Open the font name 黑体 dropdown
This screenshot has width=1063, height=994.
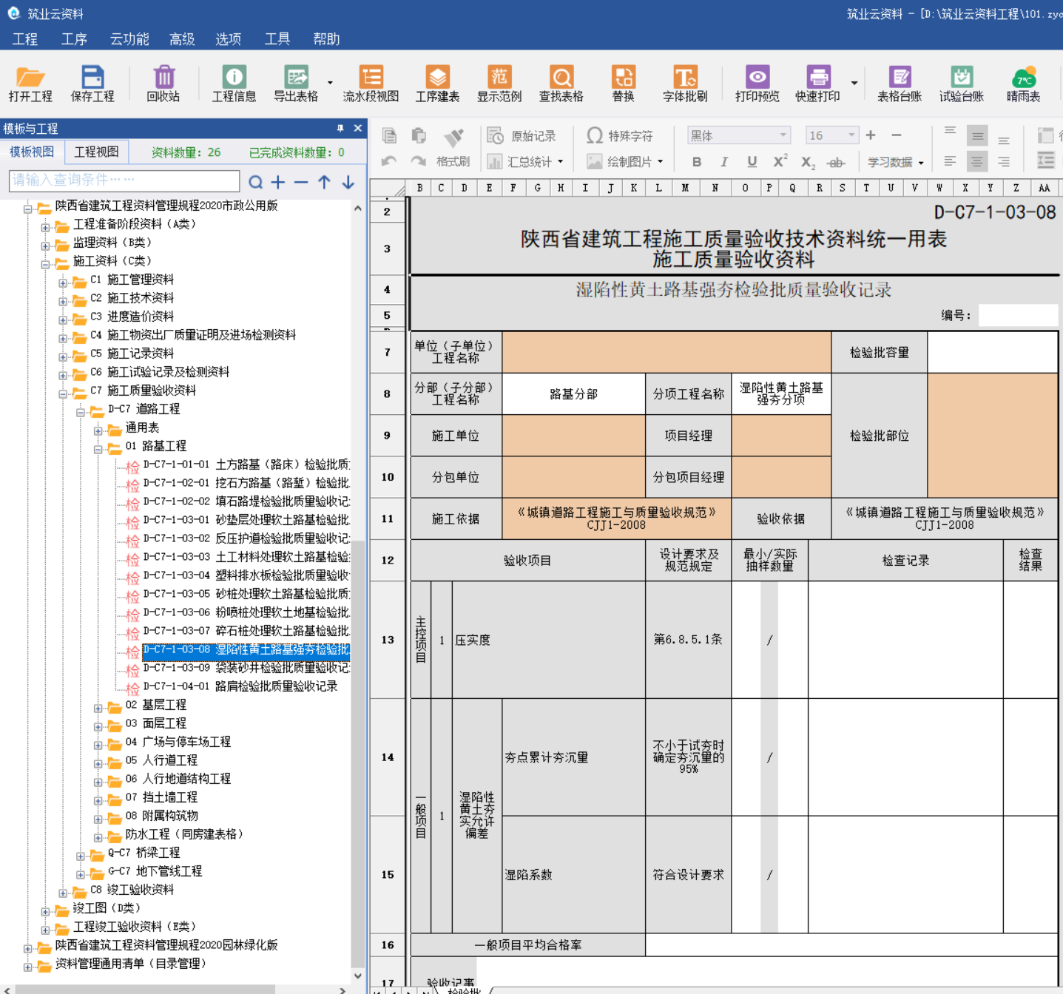783,135
